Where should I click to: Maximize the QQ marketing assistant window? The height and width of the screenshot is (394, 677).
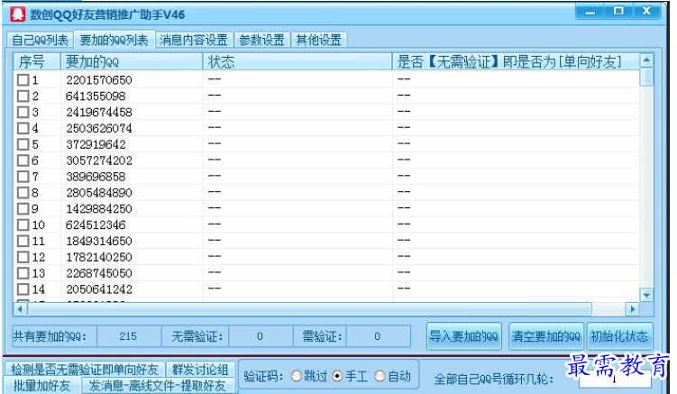[x=618, y=12]
